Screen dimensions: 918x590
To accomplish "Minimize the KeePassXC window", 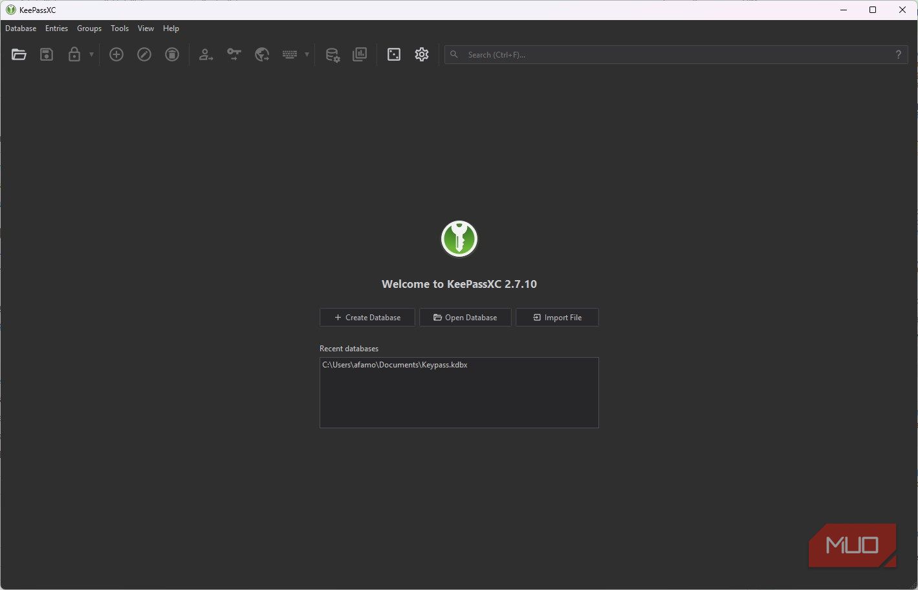I will click(x=844, y=10).
